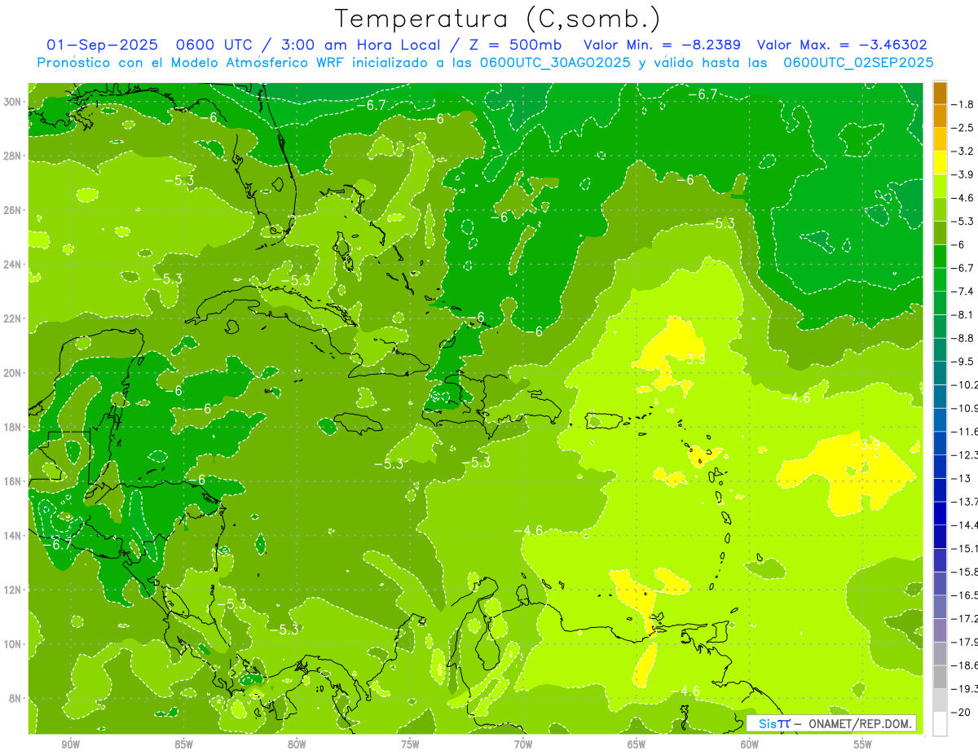Click the '90W' longitude label

tap(70, 744)
